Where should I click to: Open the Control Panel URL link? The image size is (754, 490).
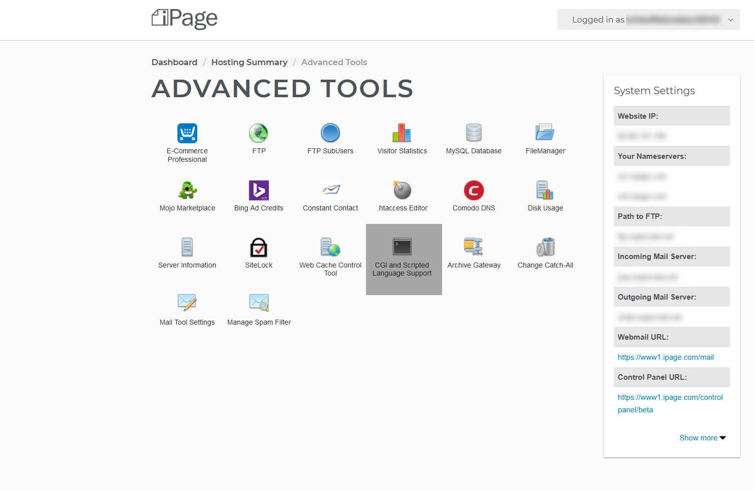[670, 403]
